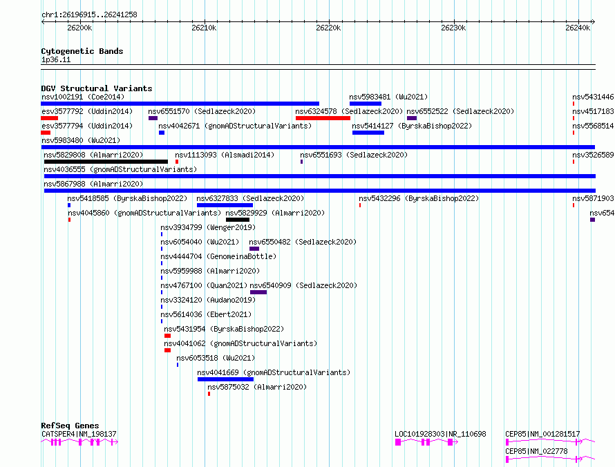Image resolution: width=615 pixels, height=467 pixels.
Task: Click the blue nsv5414127 variant bar
Action: tap(368, 133)
